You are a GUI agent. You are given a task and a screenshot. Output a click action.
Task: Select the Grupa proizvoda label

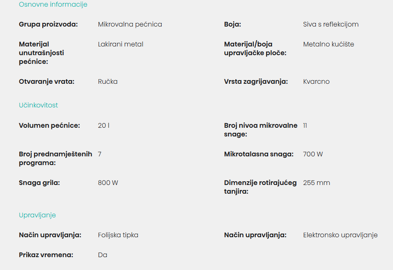click(49, 24)
